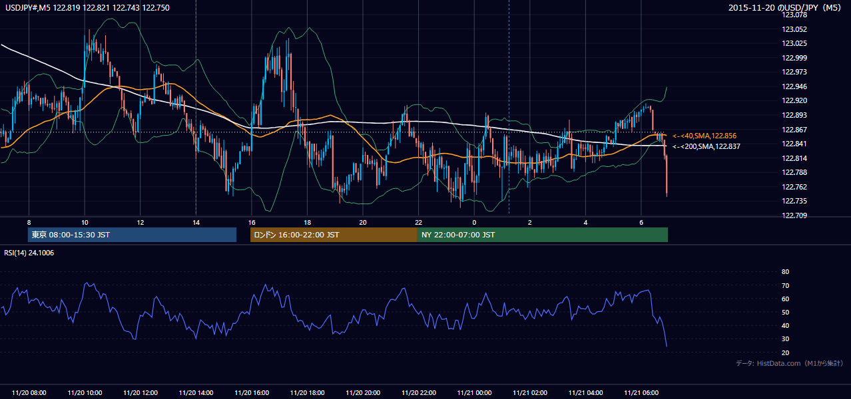Viewport: 851px width, 399px height.
Task: Click price axis value 122.709
Action: pos(795,215)
